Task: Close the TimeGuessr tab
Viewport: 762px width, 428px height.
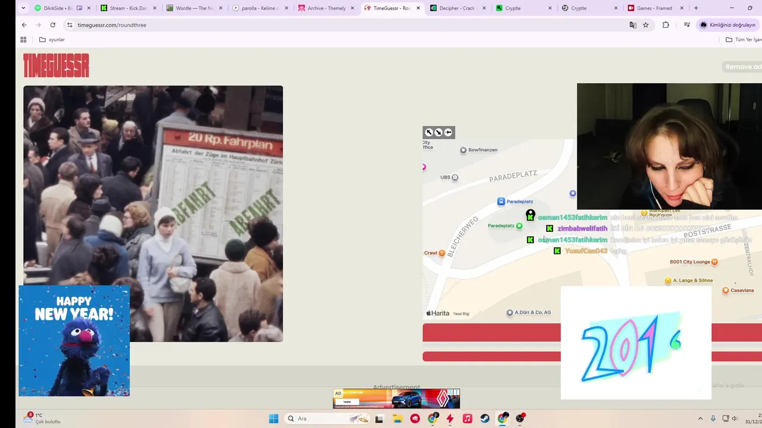Action: 418,8
